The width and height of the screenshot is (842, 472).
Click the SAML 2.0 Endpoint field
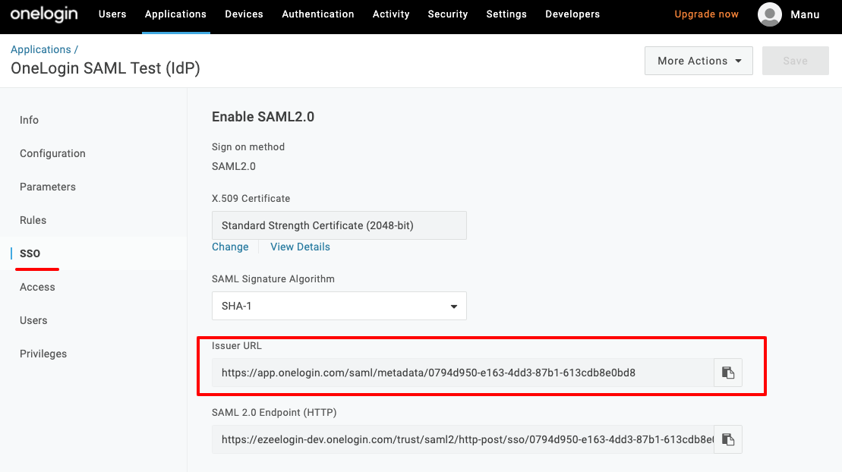463,439
